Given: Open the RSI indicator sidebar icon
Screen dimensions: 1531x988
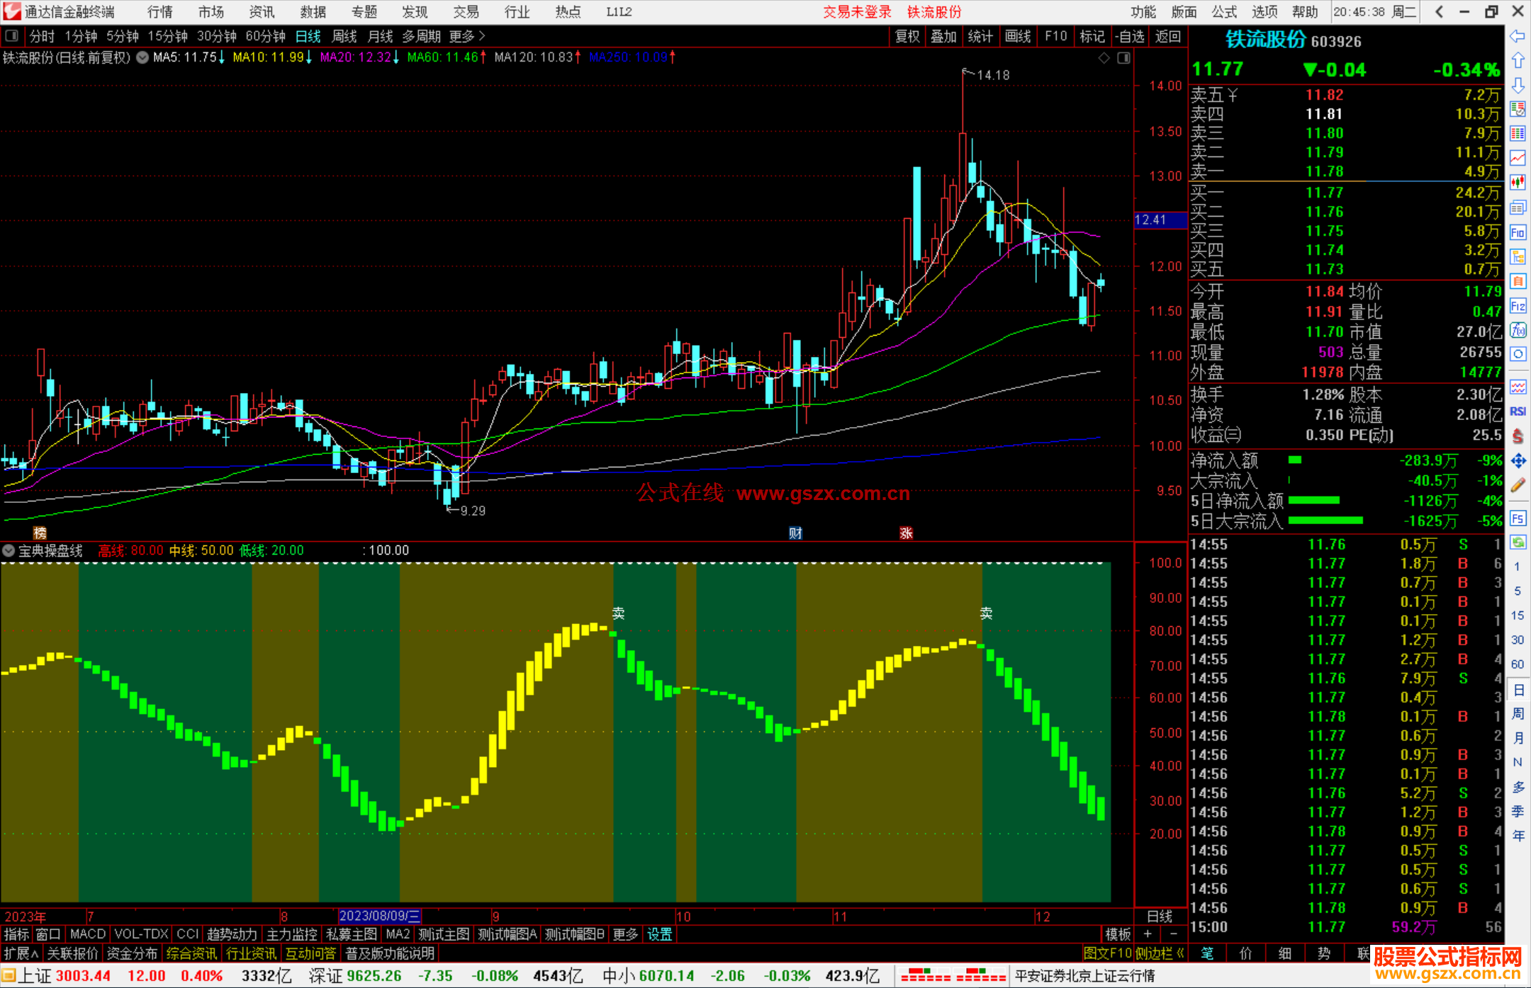Looking at the screenshot, I should click(1518, 411).
